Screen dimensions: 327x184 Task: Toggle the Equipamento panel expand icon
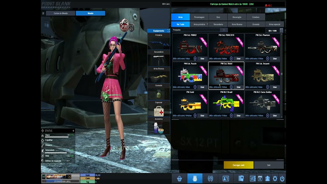click(x=169, y=31)
